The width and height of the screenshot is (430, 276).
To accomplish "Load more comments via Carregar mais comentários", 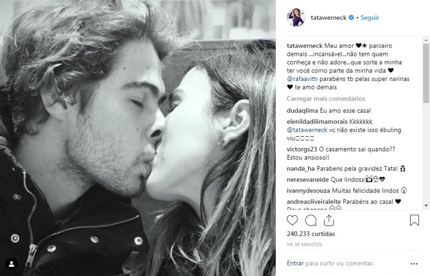I will click(x=326, y=99).
